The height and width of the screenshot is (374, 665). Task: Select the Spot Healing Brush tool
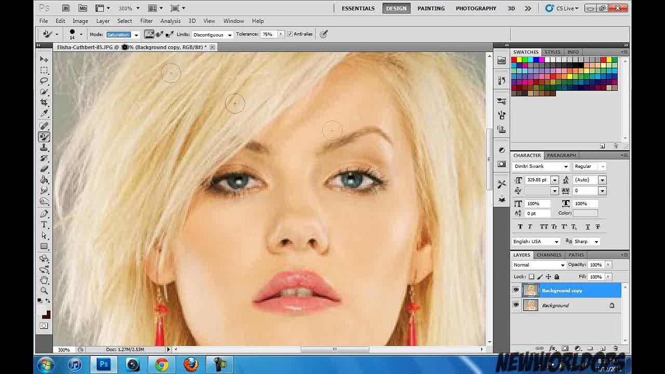[44, 126]
